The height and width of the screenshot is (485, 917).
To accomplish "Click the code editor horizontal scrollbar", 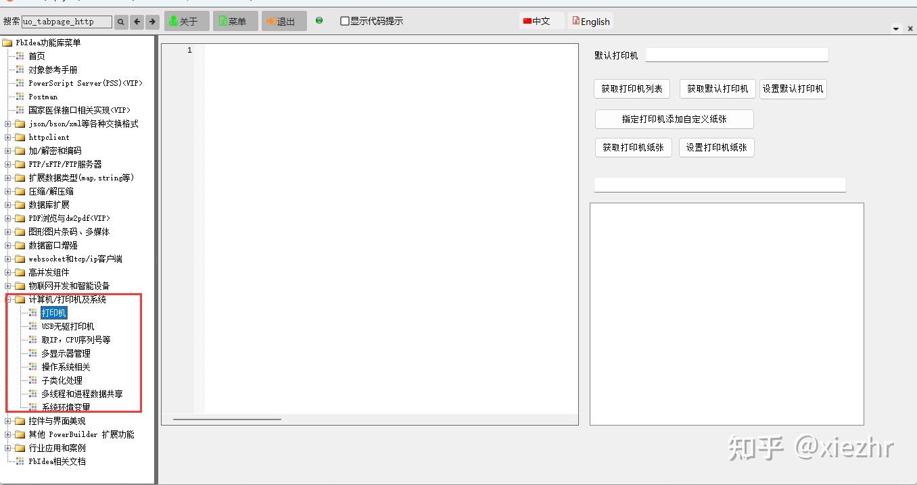I will pos(227,419).
